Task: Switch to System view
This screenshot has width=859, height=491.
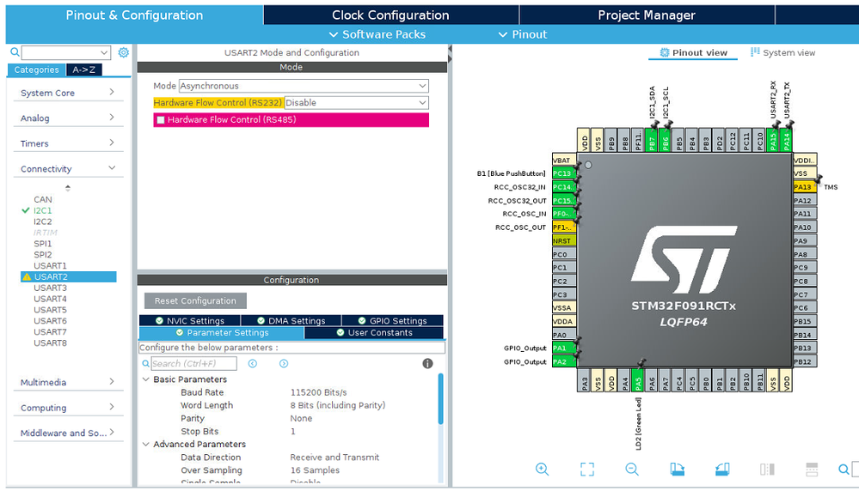Action: pos(782,52)
